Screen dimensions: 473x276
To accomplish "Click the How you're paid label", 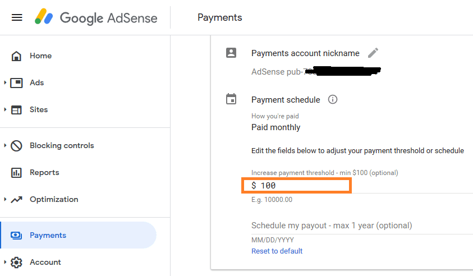I will pos(275,116).
